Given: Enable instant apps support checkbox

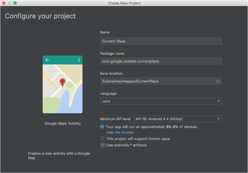Looking at the screenshot, I should 103,139.
